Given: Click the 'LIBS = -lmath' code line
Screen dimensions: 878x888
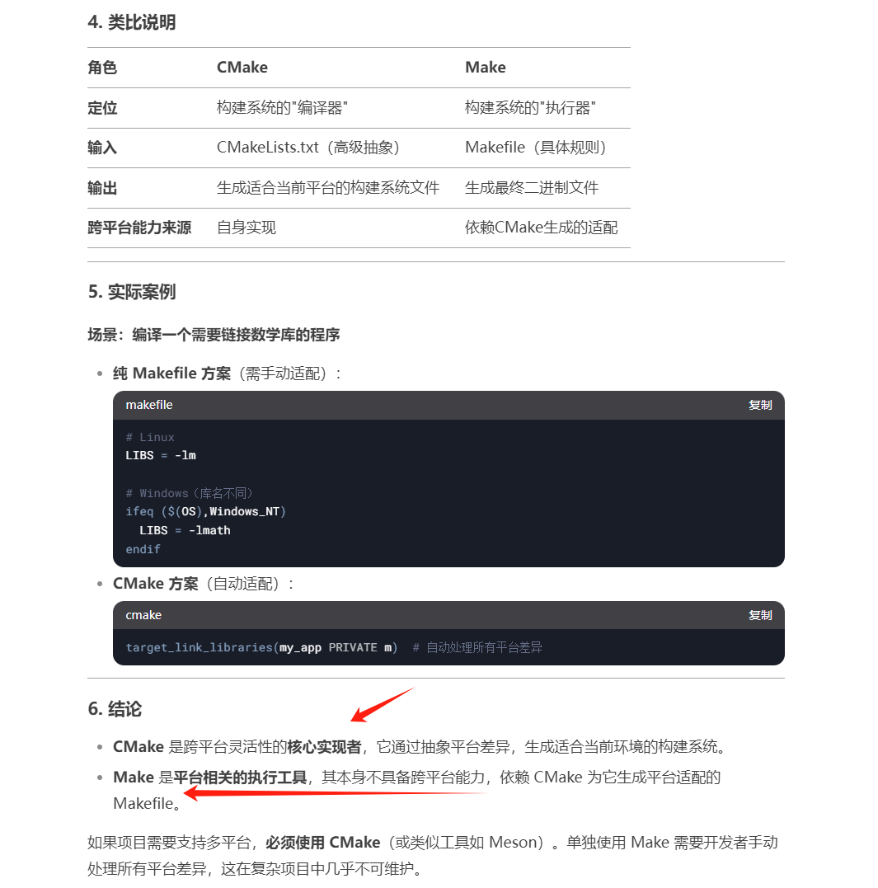Looking at the screenshot, I should point(185,531).
